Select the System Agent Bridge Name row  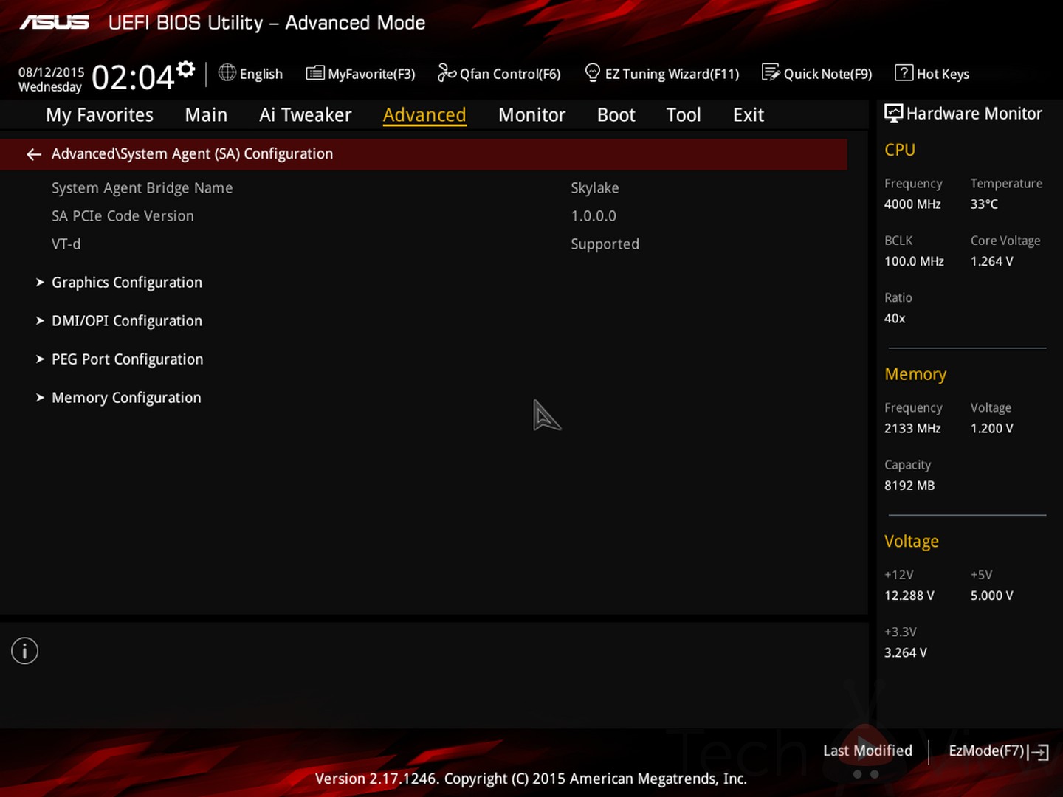(x=142, y=188)
